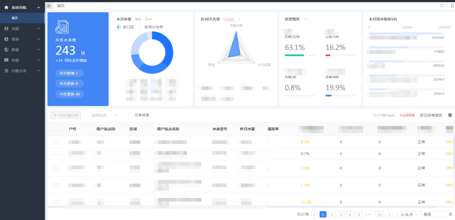
Task: Click the fullscreen icon at top right
Action: coord(442,6)
